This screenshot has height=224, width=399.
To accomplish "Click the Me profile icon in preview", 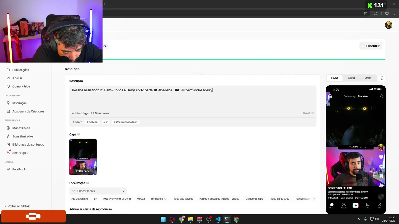I will tap(380, 205).
